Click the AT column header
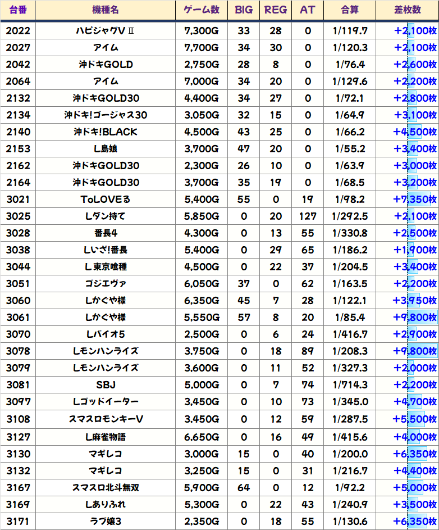 pos(307,10)
